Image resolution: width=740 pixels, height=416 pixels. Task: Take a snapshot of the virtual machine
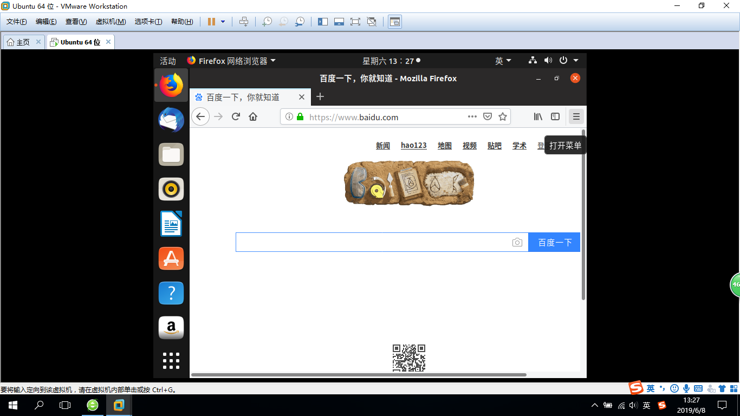(x=267, y=22)
